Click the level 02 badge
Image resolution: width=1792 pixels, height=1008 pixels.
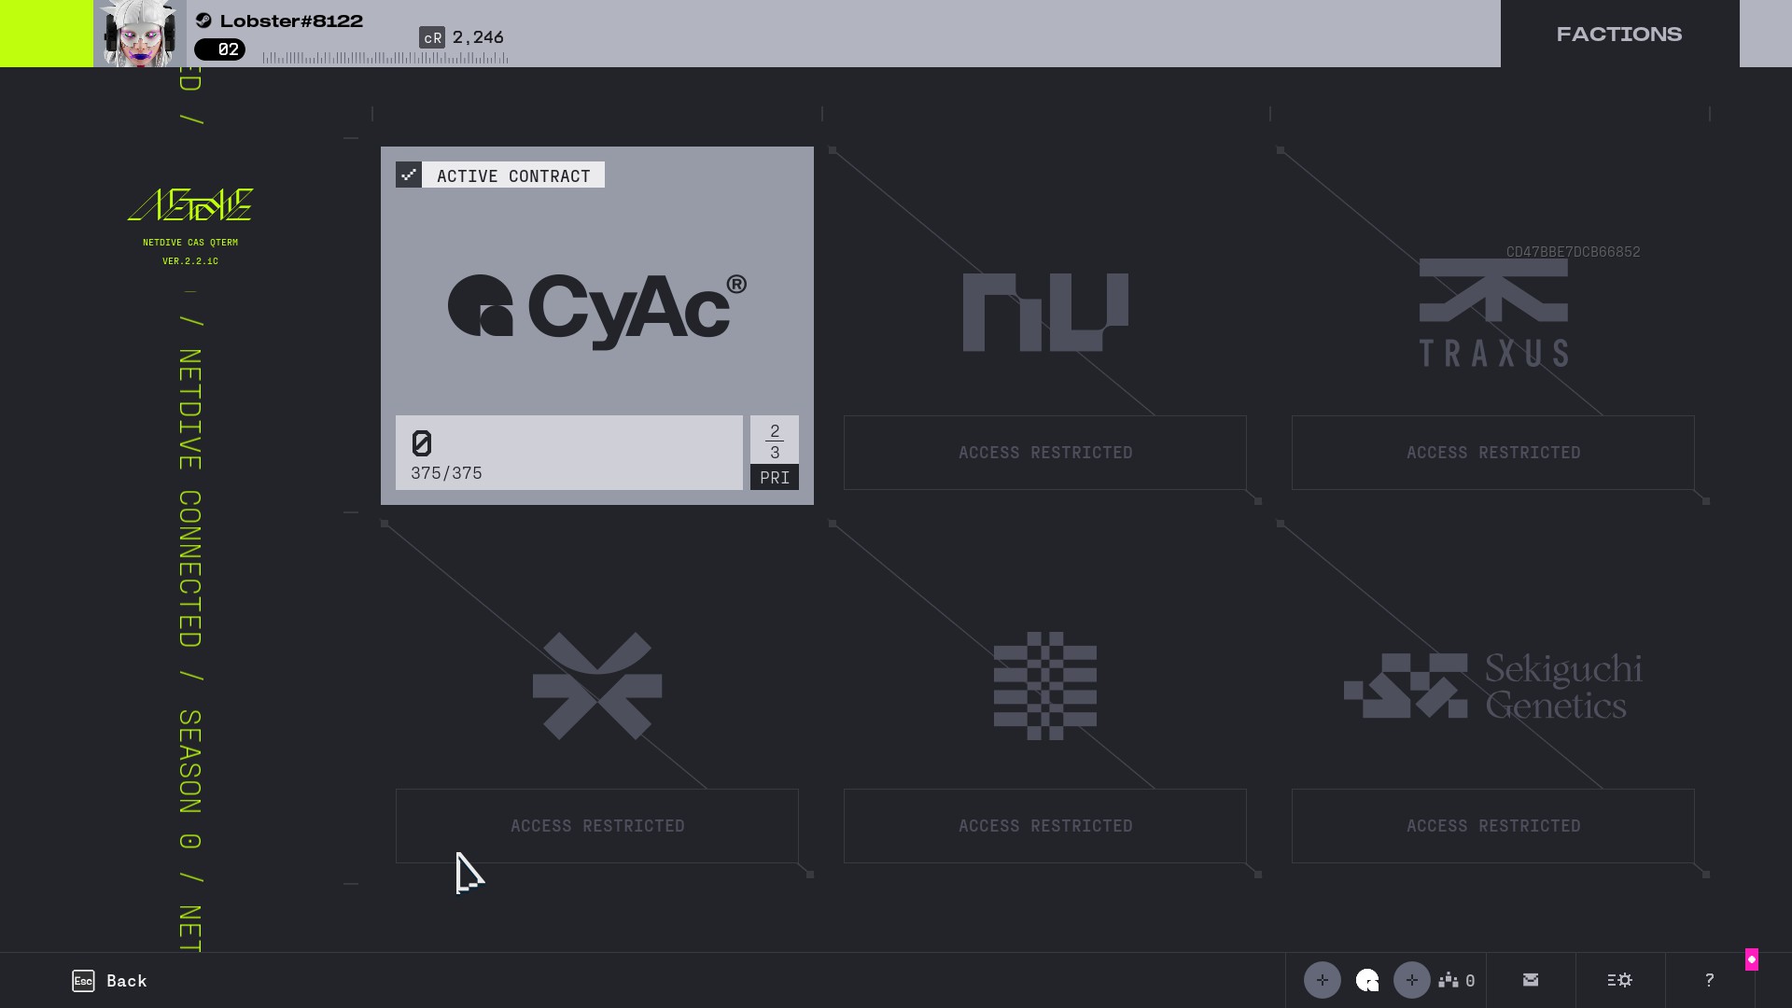(x=220, y=49)
